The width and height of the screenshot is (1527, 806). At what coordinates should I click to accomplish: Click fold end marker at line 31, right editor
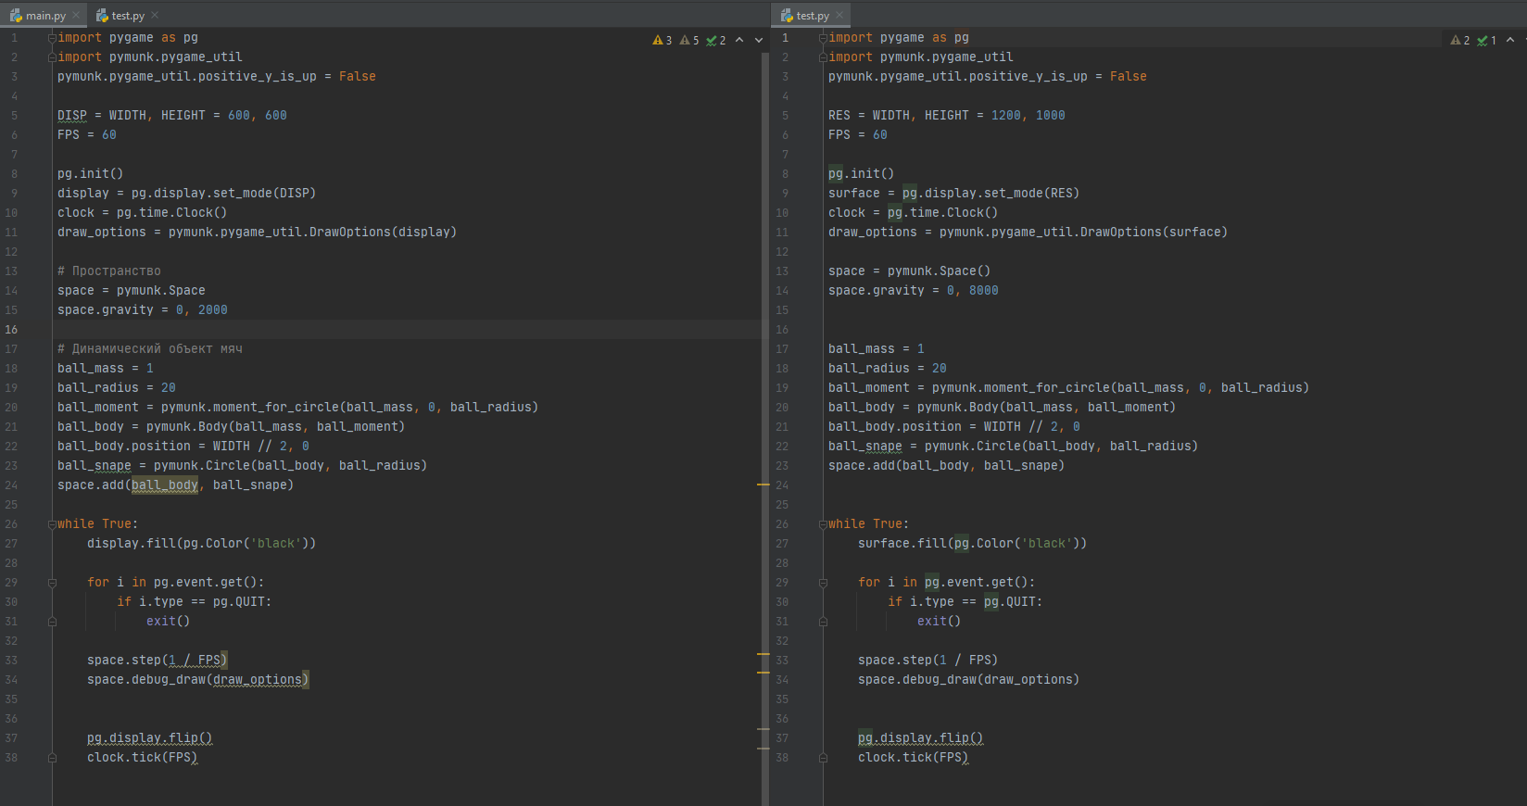click(823, 622)
